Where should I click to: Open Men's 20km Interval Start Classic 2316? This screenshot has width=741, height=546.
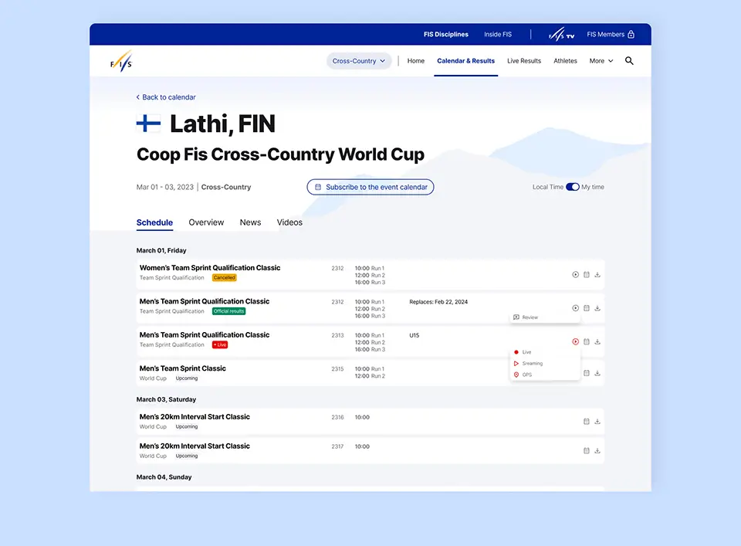click(195, 416)
